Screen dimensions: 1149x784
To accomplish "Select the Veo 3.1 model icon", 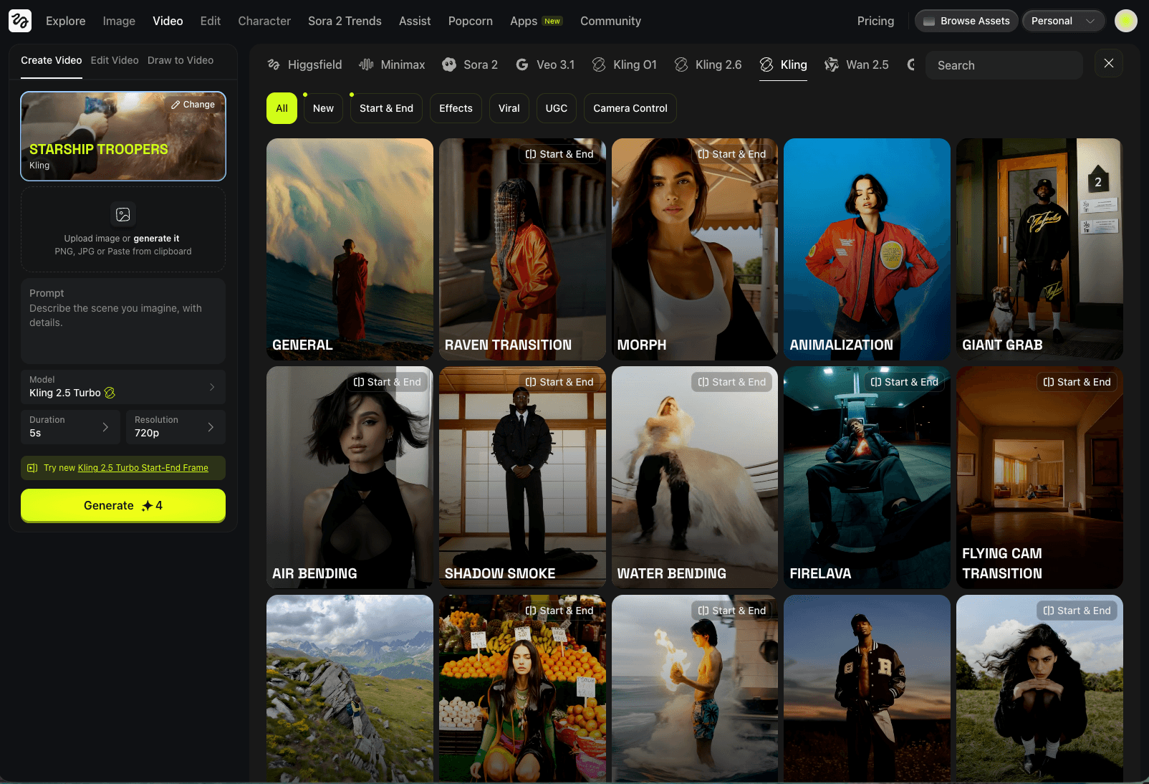I will pos(521,64).
